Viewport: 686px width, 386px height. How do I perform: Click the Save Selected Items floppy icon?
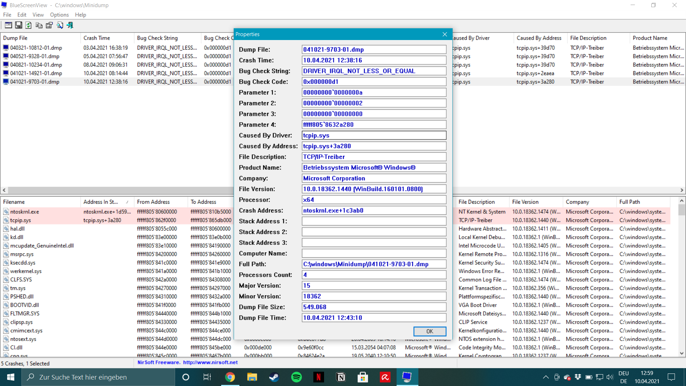click(19, 25)
